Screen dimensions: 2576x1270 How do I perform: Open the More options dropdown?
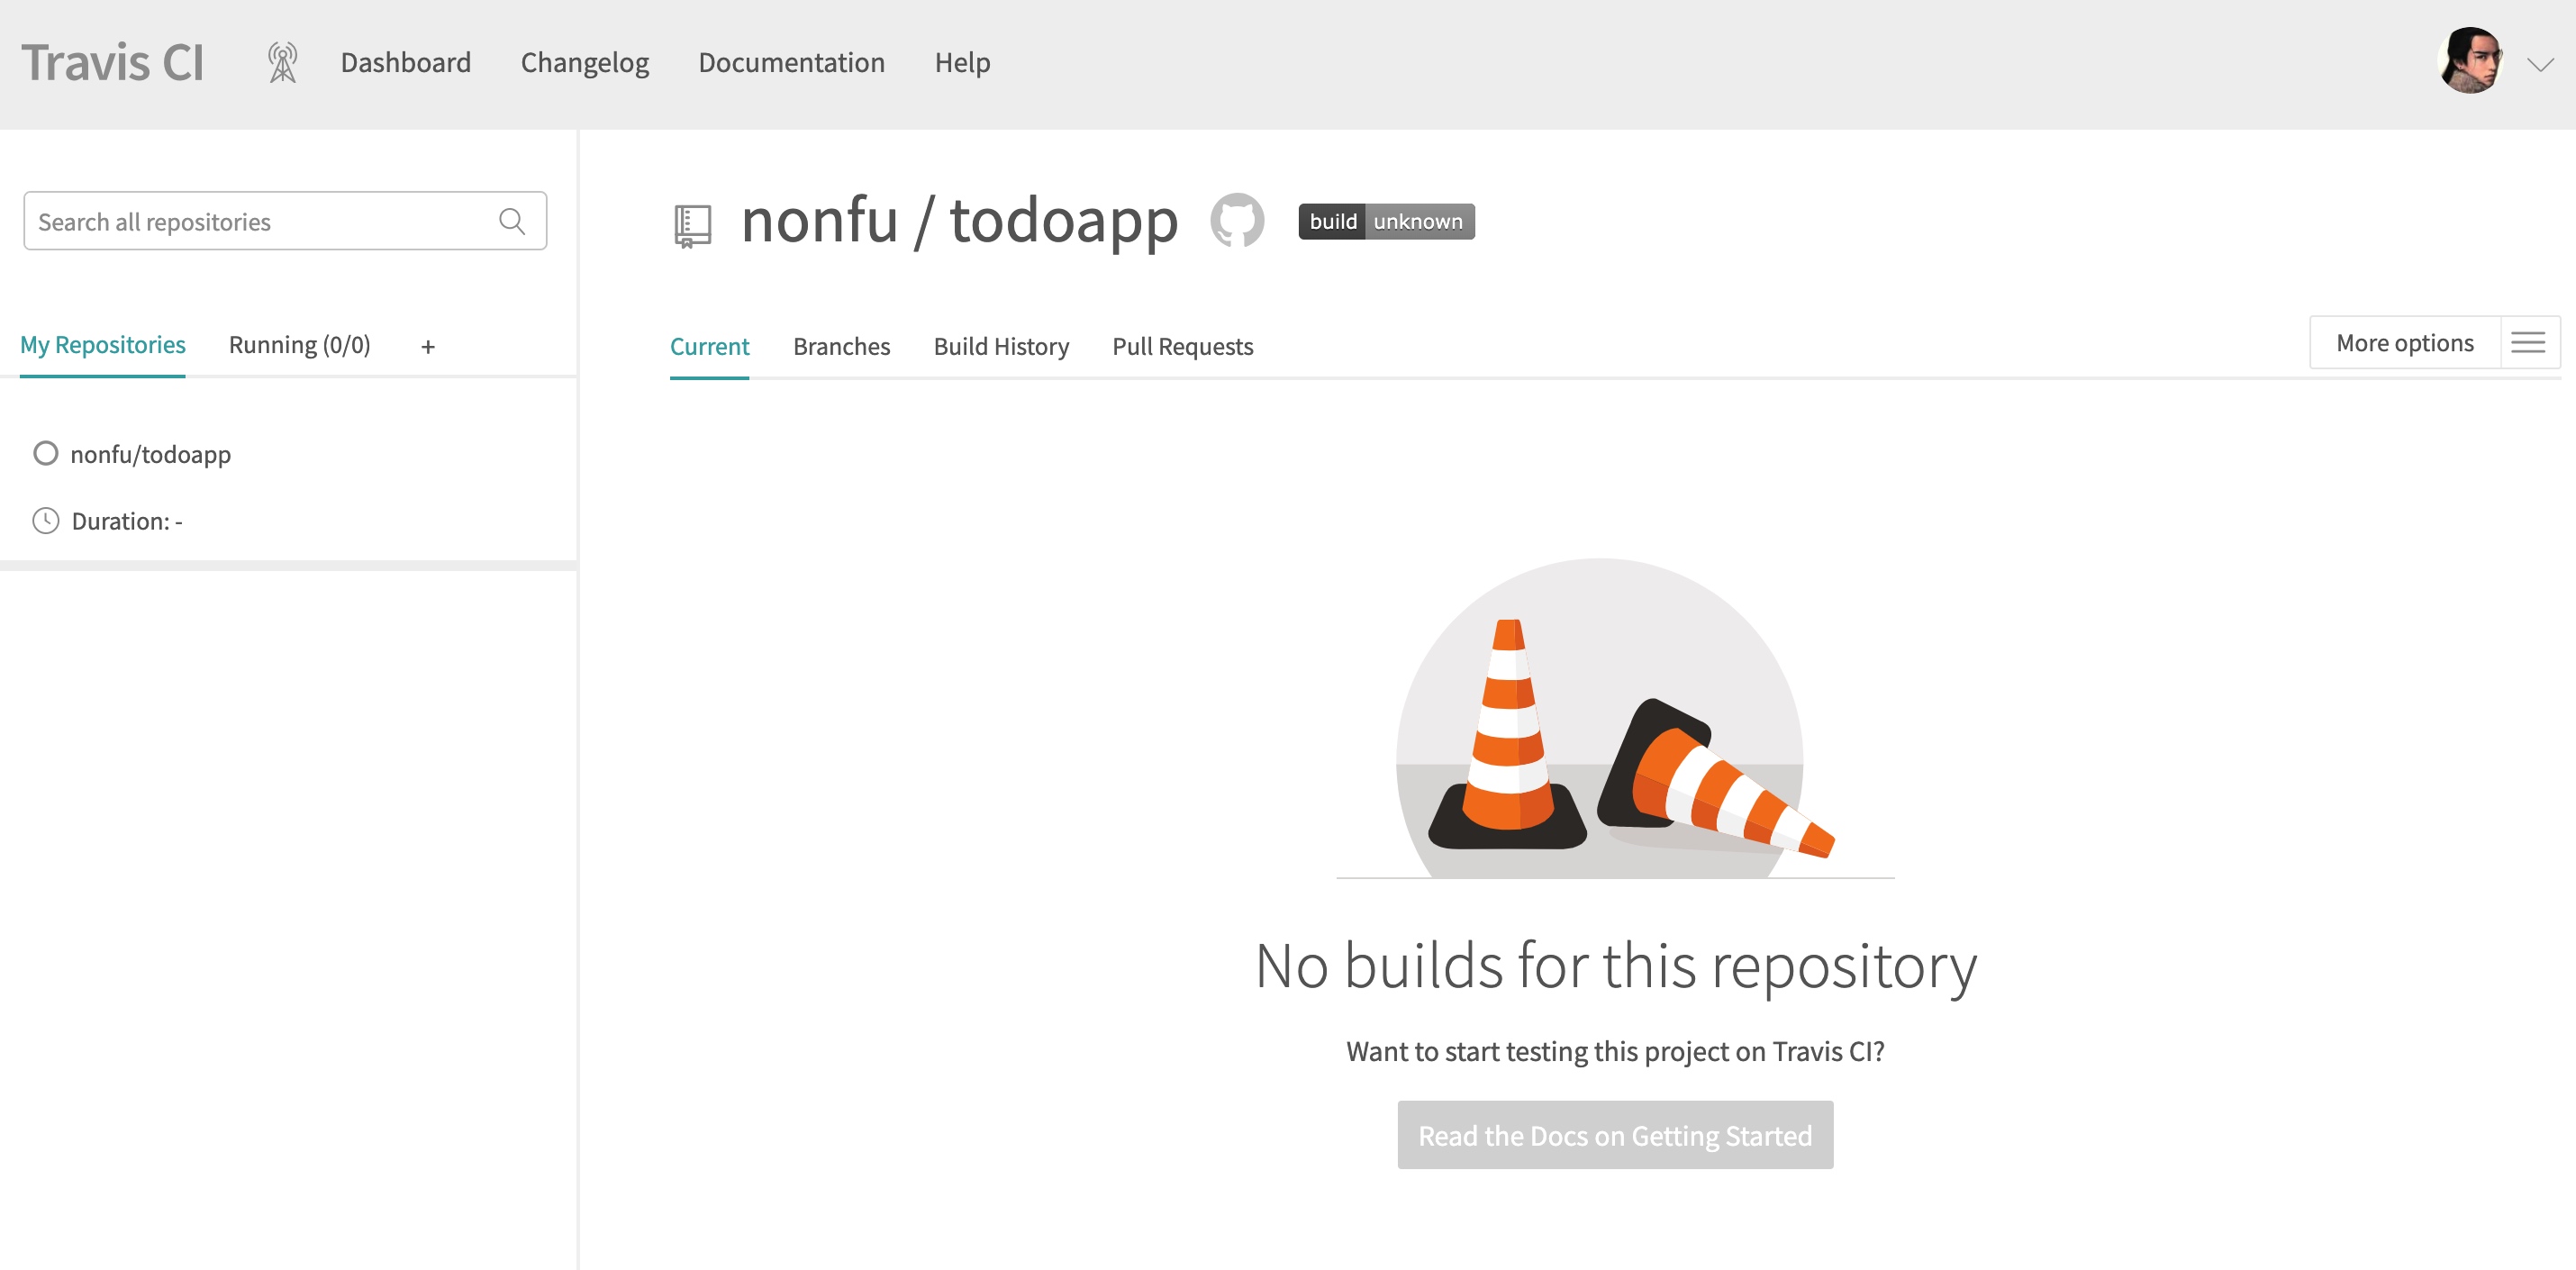click(x=2405, y=343)
